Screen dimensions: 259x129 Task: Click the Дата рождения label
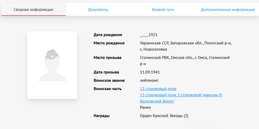[x=108, y=35]
